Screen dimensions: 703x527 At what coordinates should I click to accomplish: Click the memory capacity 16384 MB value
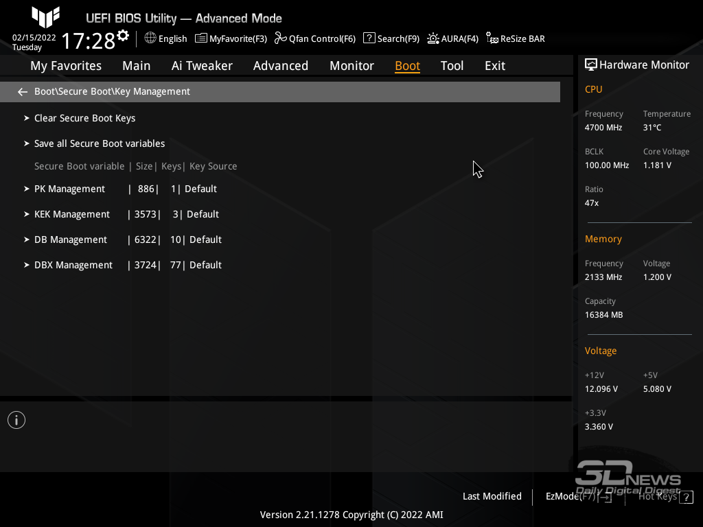603,315
